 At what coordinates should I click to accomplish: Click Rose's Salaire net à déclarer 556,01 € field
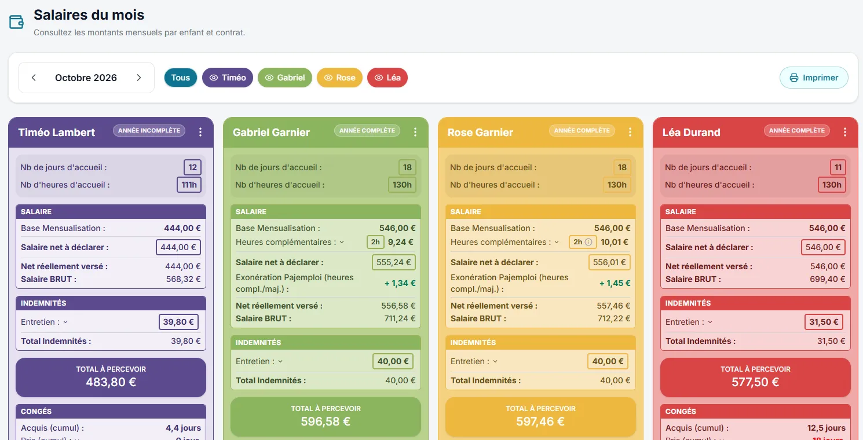click(609, 262)
